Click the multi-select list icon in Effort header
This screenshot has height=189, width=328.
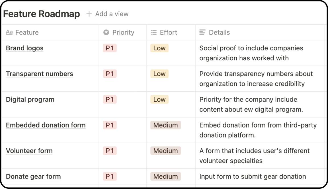pyautogui.click(x=154, y=32)
